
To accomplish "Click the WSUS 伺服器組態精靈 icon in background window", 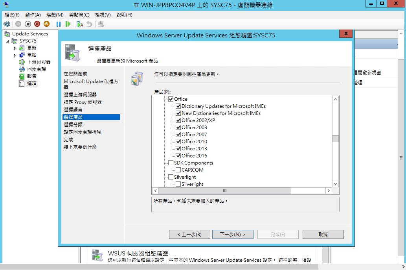I will point(97,255).
